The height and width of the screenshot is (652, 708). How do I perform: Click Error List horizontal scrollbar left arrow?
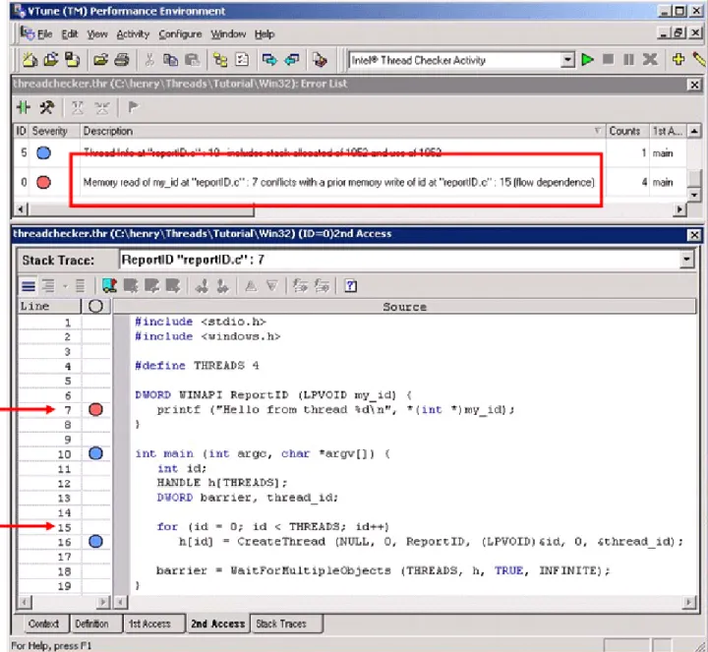21,209
